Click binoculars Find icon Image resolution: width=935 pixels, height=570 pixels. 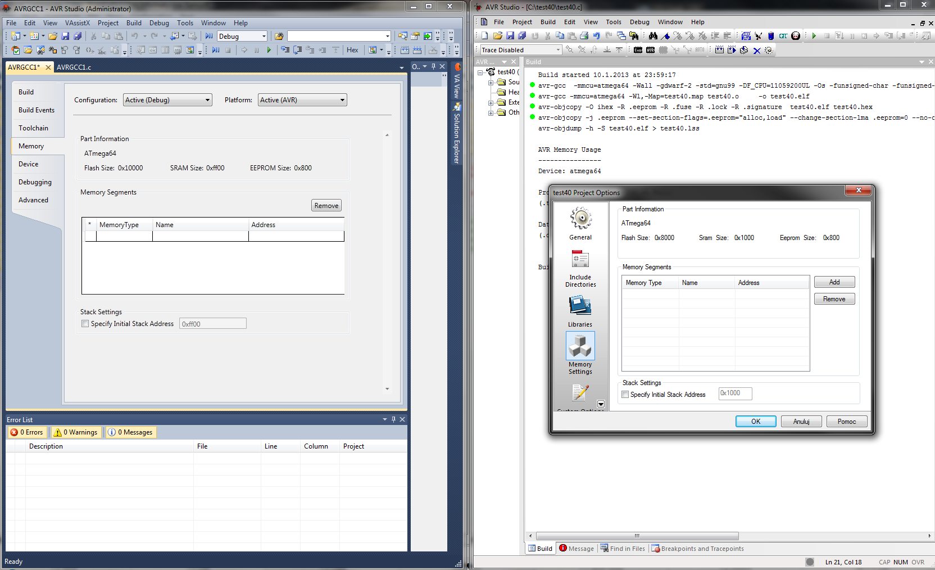coord(652,36)
